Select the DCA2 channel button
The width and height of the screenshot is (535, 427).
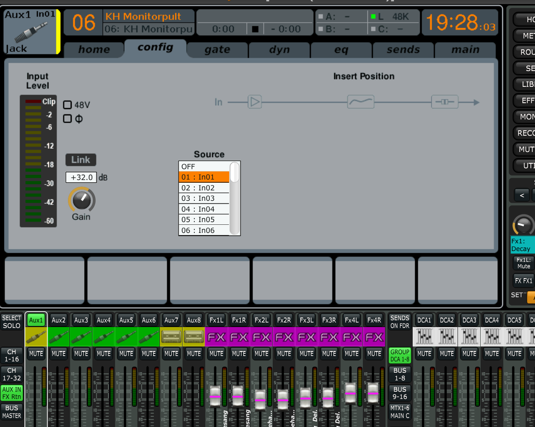pos(447,320)
